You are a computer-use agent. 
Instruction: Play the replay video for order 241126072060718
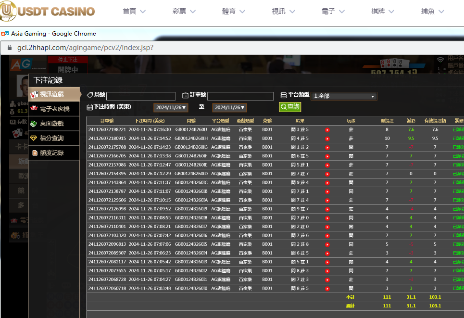(327, 289)
